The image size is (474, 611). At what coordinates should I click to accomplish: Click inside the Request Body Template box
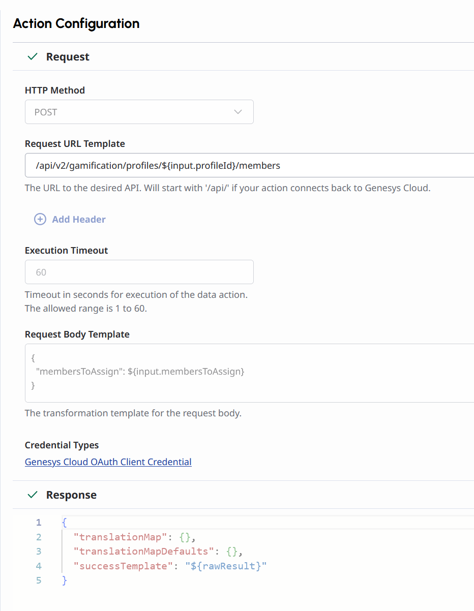click(249, 373)
